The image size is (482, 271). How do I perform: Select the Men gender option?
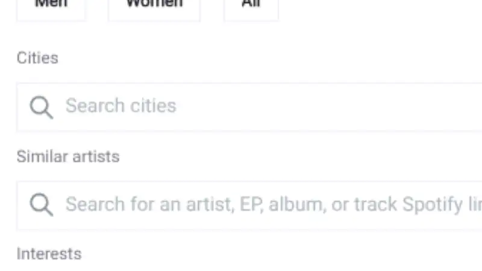(x=51, y=7)
